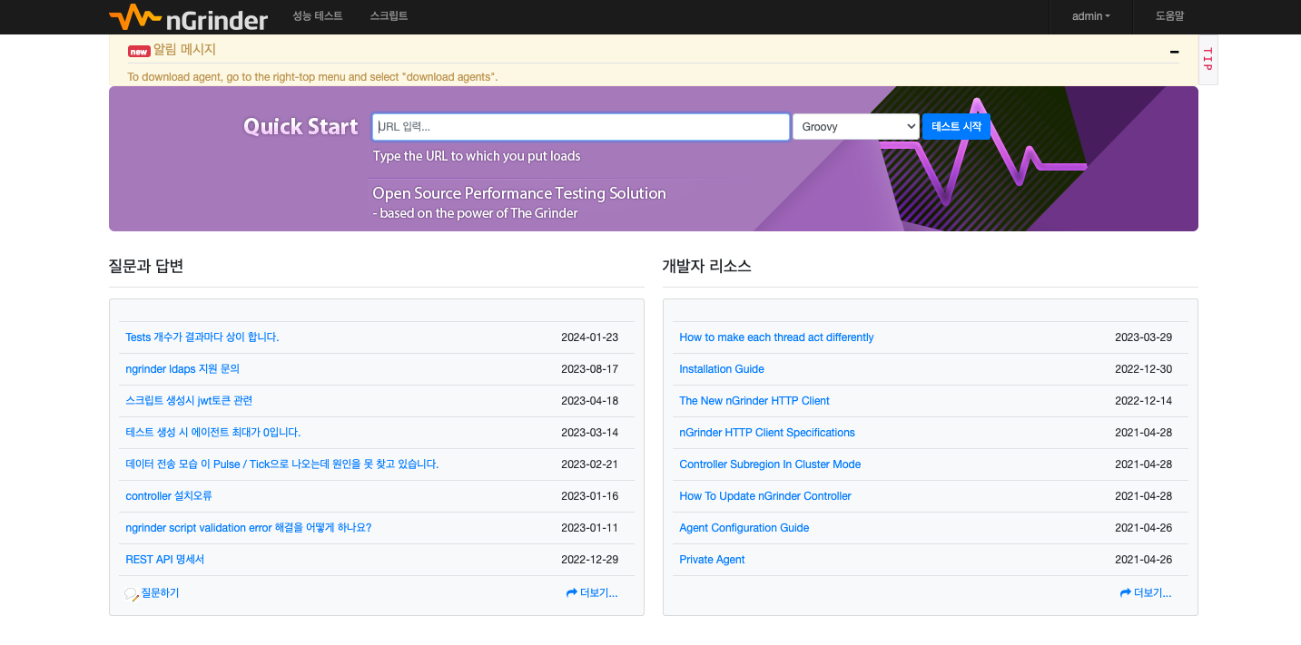1301x645 pixels.
Task: Click the Quick Start title text
Action: pyautogui.click(x=301, y=127)
